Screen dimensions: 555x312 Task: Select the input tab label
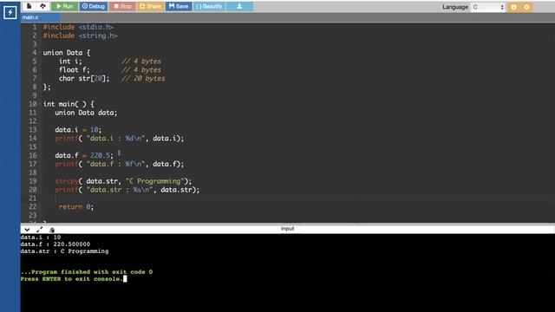287,229
